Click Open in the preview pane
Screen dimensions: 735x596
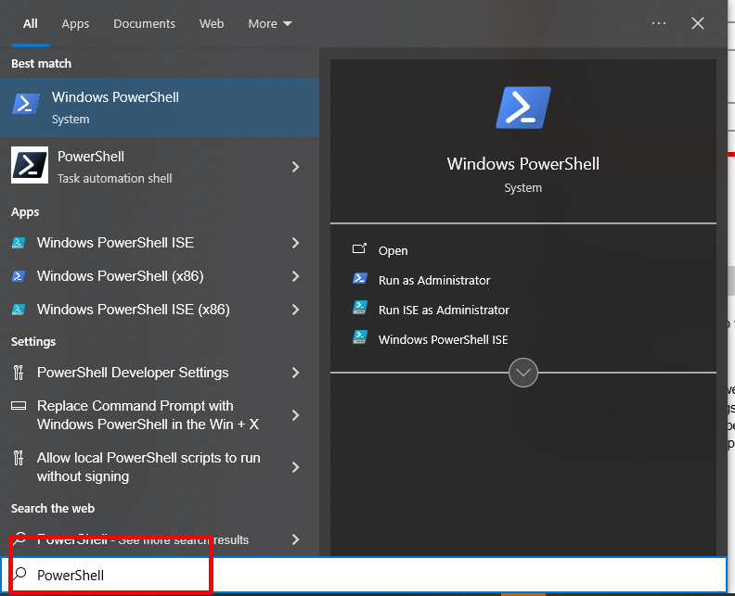(x=393, y=251)
